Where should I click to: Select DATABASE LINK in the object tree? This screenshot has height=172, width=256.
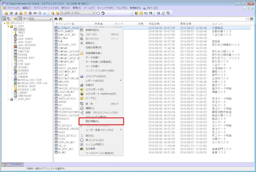(27, 90)
